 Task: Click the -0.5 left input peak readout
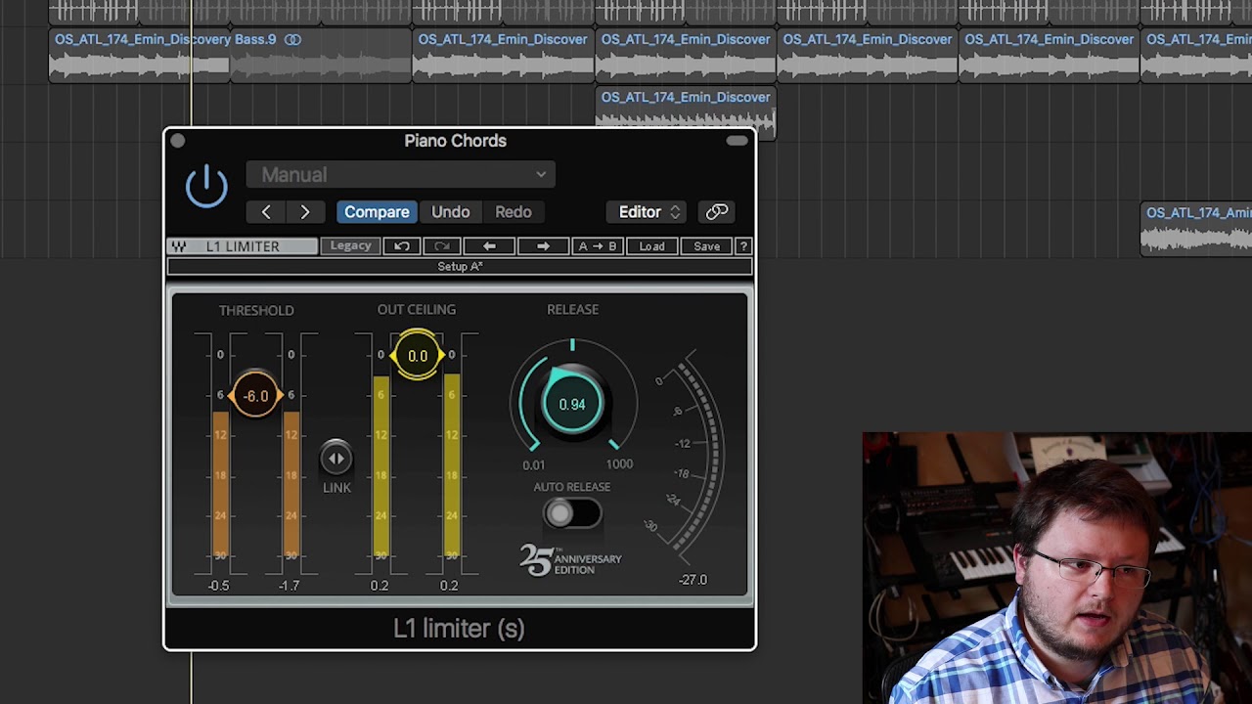(x=218, y=586)
